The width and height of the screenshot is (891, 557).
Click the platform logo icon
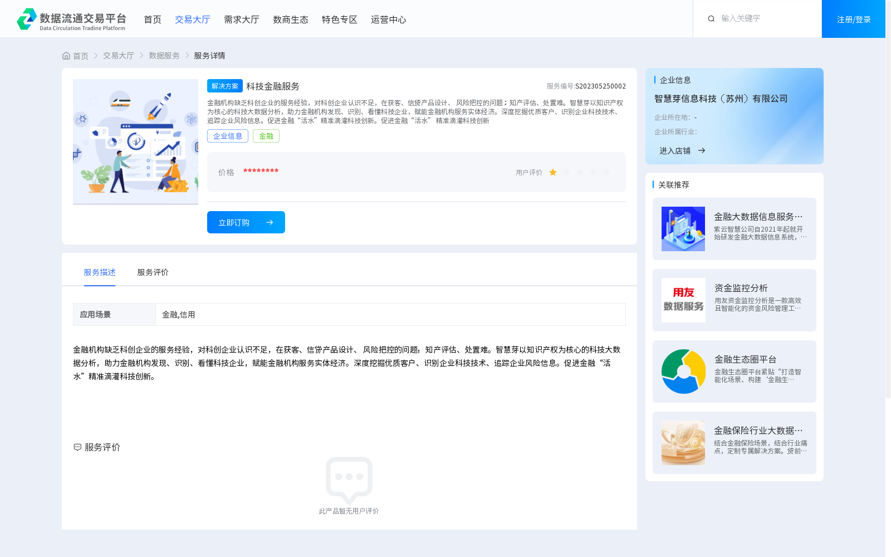click(27, 19)
